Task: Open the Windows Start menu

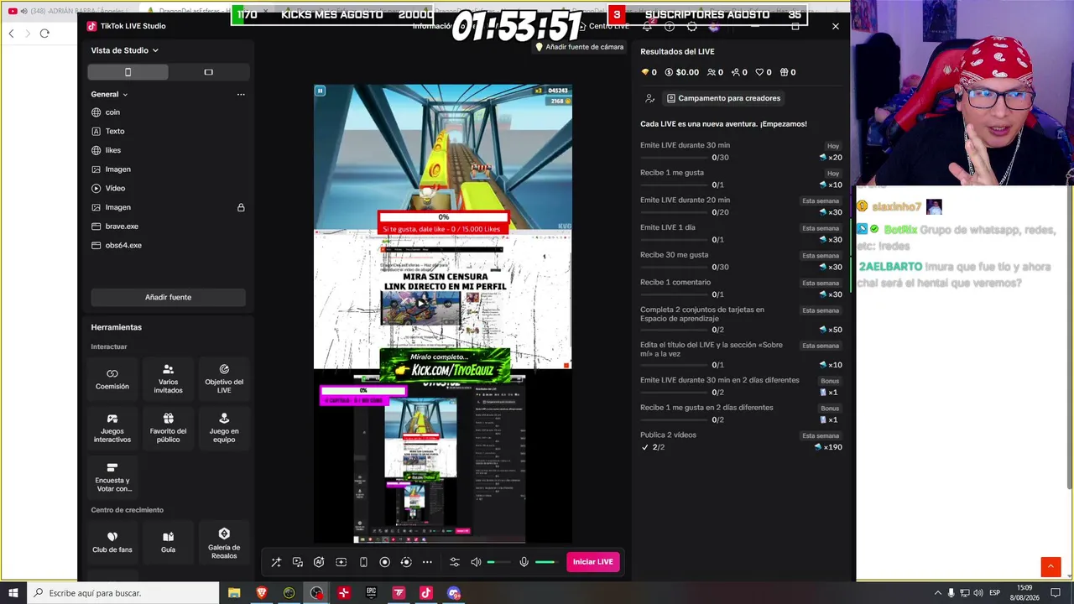Action: pos(13,593)
